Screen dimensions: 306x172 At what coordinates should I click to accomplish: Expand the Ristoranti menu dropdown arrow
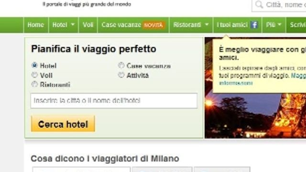click(x=207, y=24)
